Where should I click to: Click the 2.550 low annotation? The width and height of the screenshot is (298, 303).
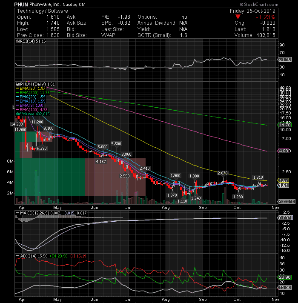click(125, 176)
